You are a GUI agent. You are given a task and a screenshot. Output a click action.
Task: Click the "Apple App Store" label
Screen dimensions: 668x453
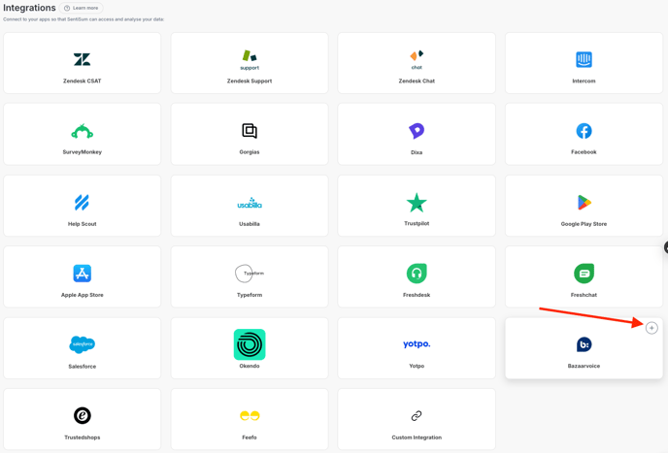(x=83, y=295)
